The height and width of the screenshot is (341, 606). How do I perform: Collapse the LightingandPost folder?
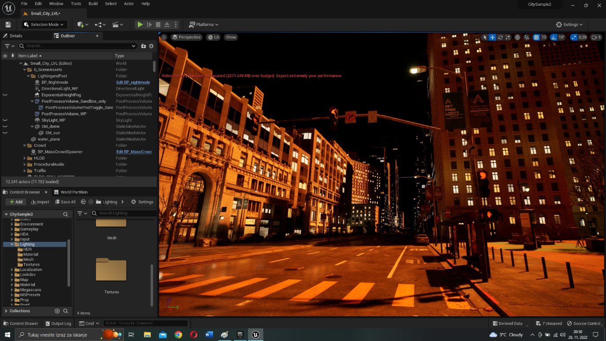(28, 76)
